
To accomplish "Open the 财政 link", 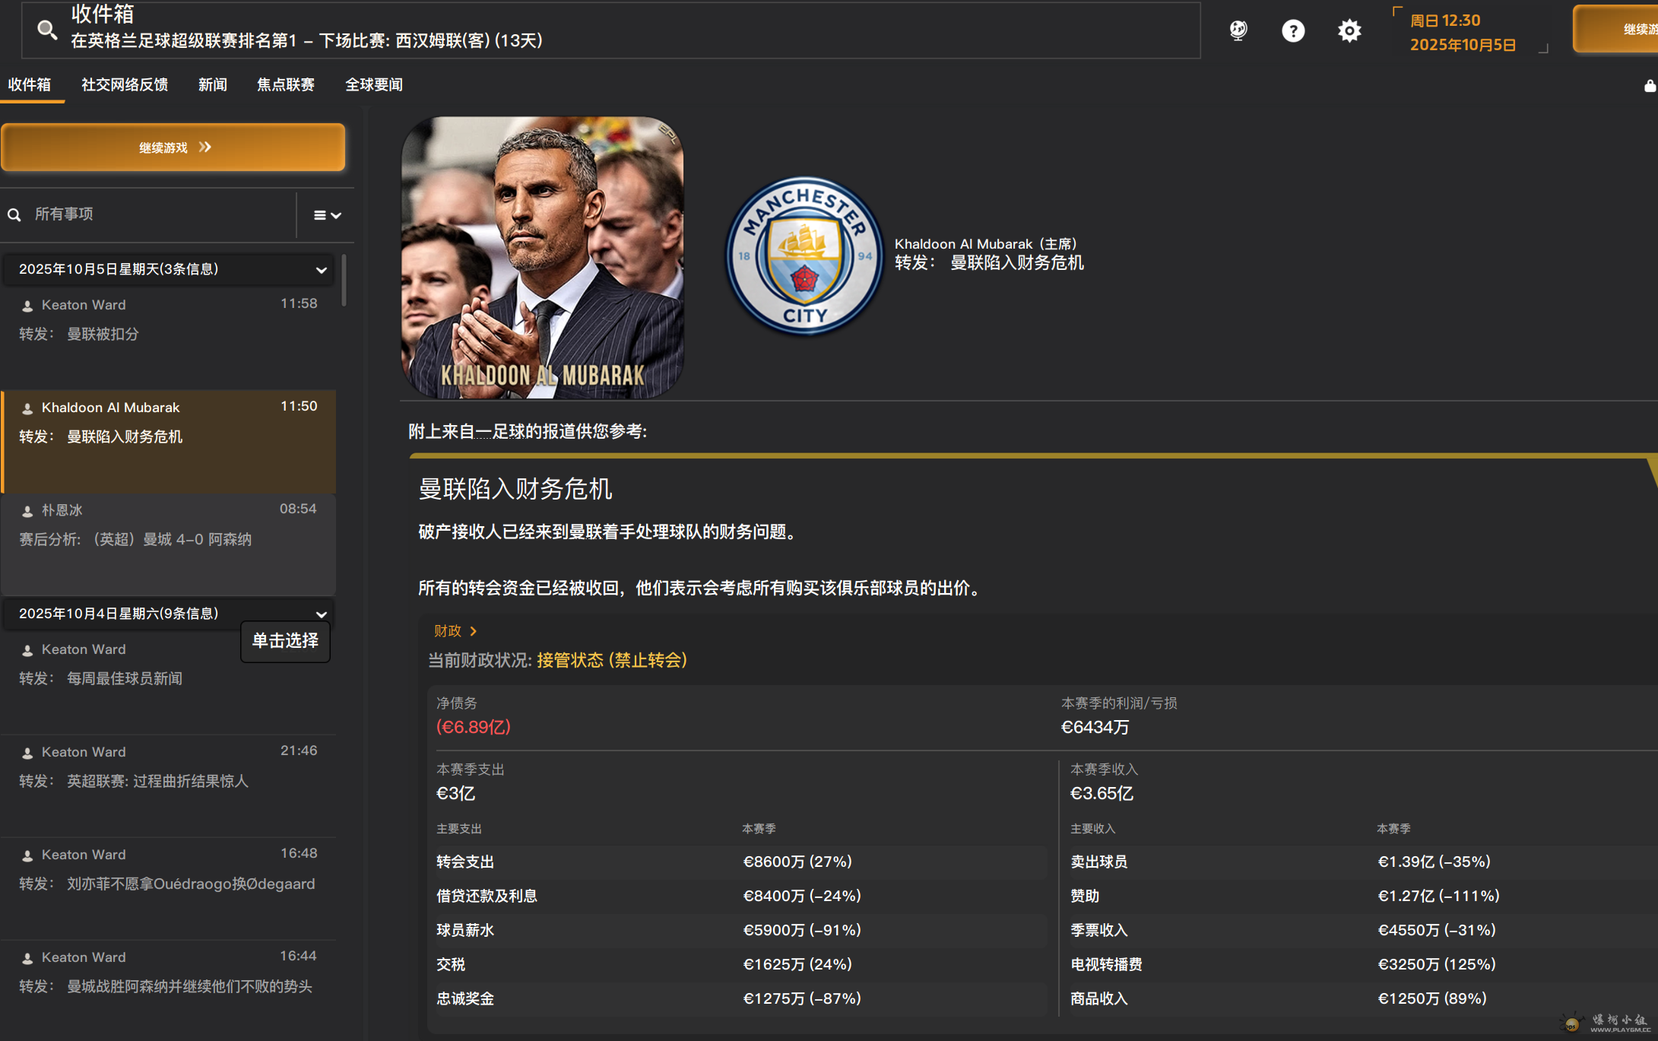I will pos(455,631).
